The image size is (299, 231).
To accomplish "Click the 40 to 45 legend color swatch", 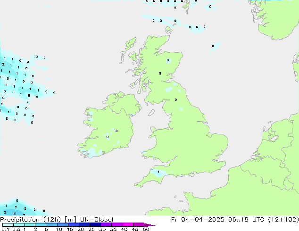I will pos(128,225).
